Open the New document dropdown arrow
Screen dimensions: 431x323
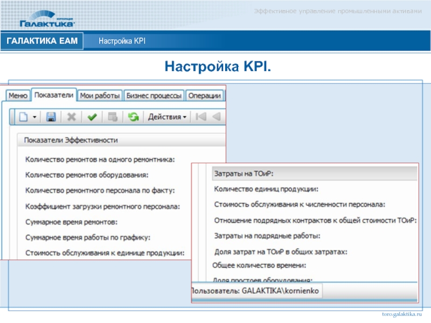[x=34, y=117]
